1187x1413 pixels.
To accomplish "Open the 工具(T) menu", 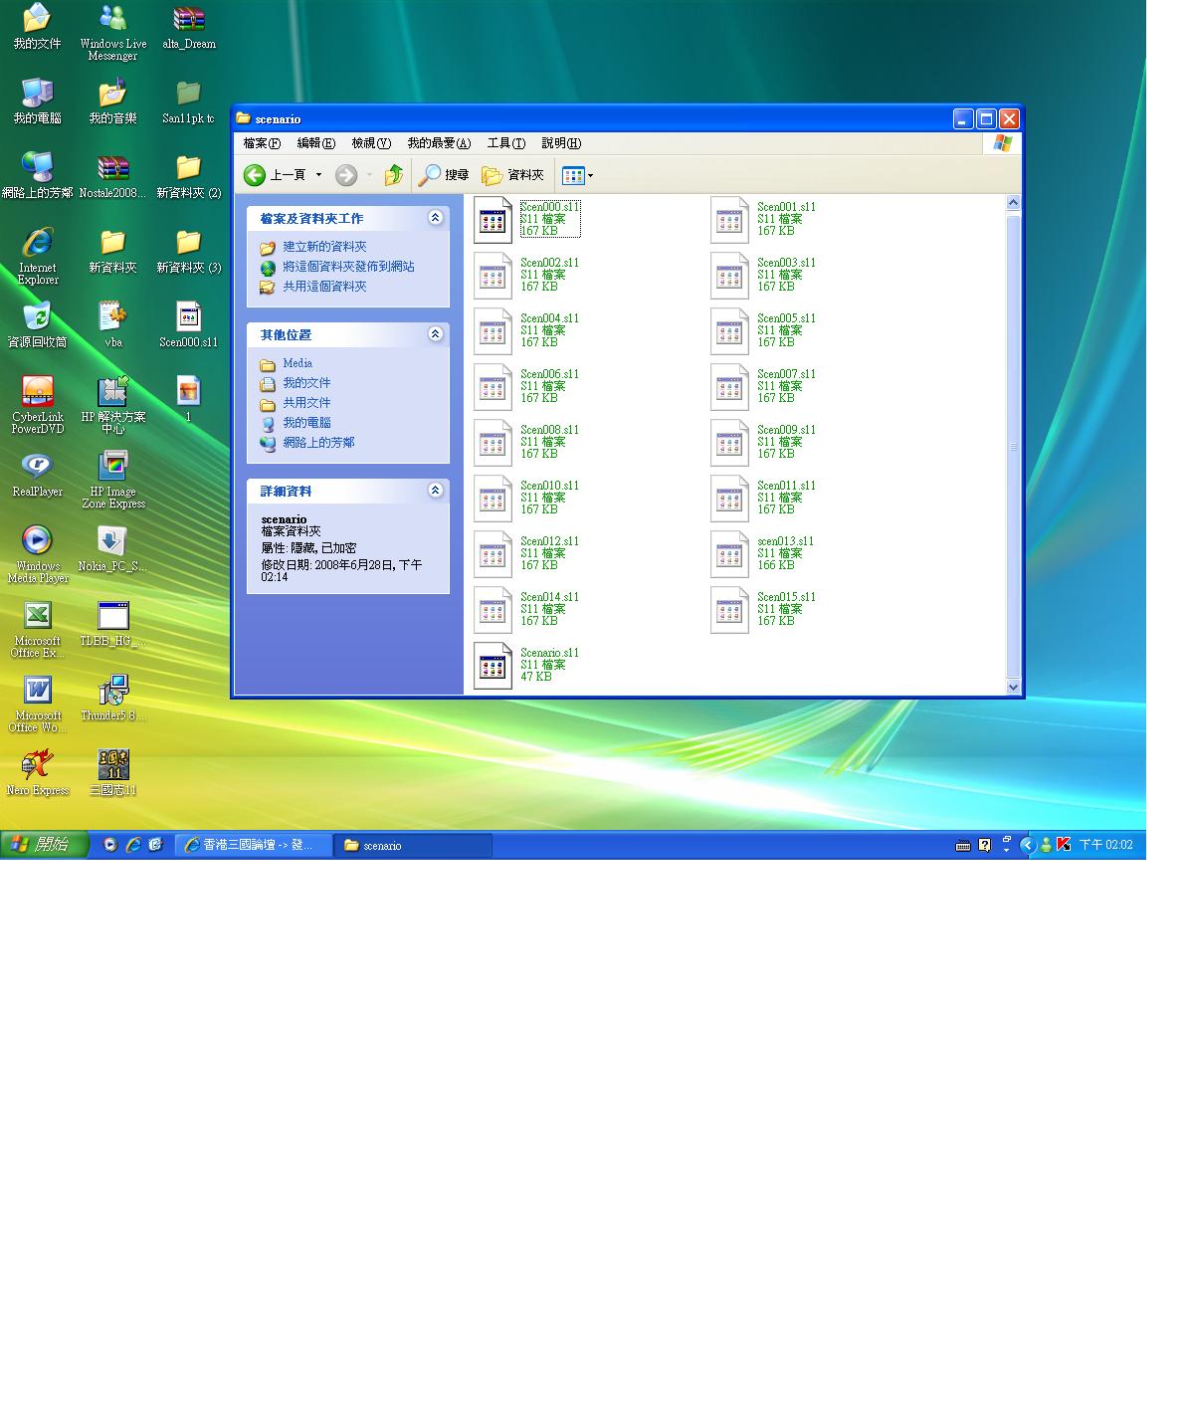I will 505,143.
